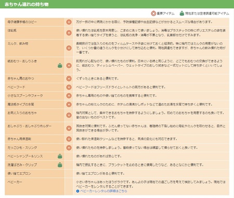Click the double-circle icon in the 赤ちゃん用保湿剤 row
Screen dimensions: 234x198
69,139
